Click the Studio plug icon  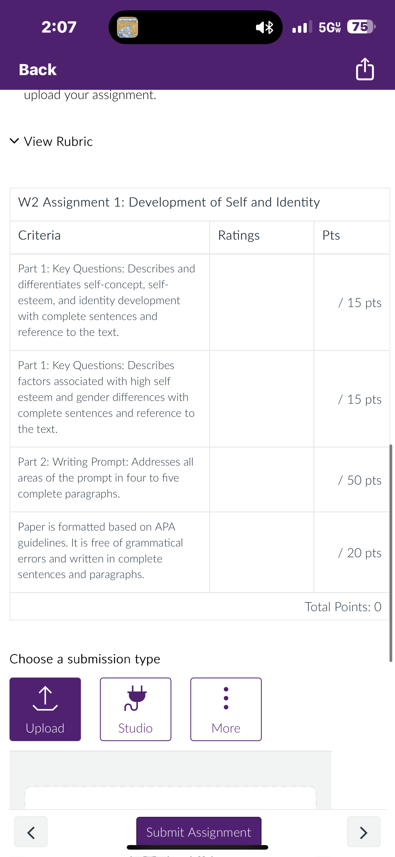(x=135, y=698)
